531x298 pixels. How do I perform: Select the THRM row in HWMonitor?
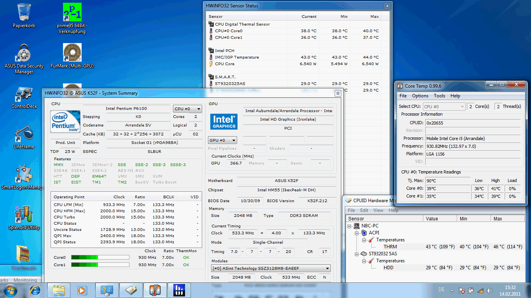[435, 247]
